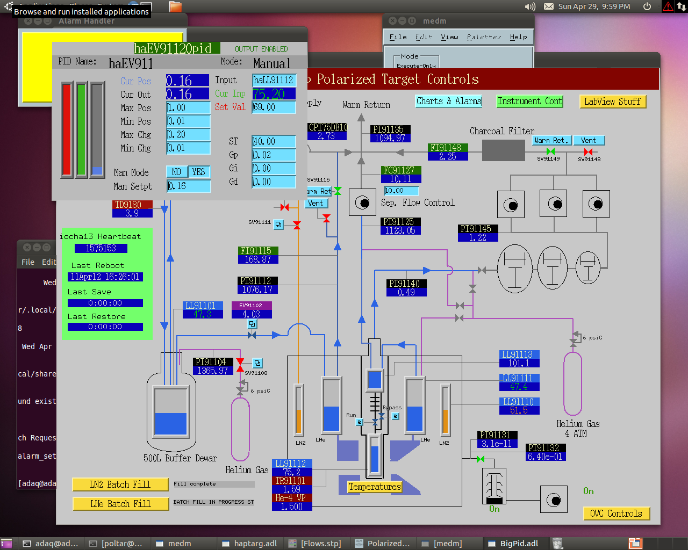Click the FI91115 readout value 168.87
Viewport: 688px width, 550px height.
coord(258,259)
